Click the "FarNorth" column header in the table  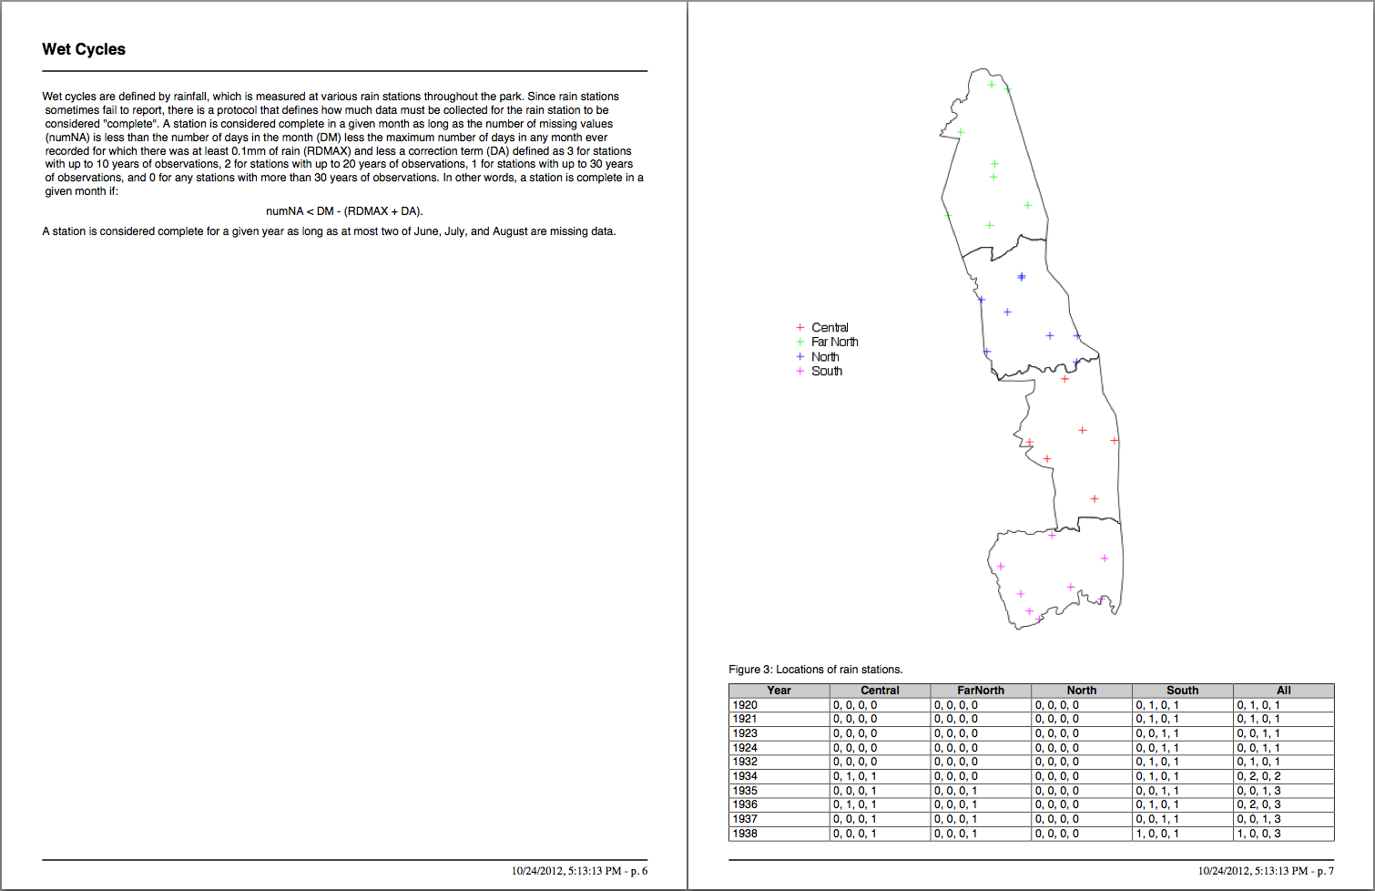981,691
